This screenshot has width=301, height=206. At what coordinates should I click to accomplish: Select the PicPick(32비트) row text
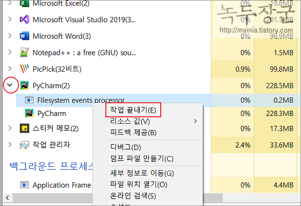pos(57,69)
